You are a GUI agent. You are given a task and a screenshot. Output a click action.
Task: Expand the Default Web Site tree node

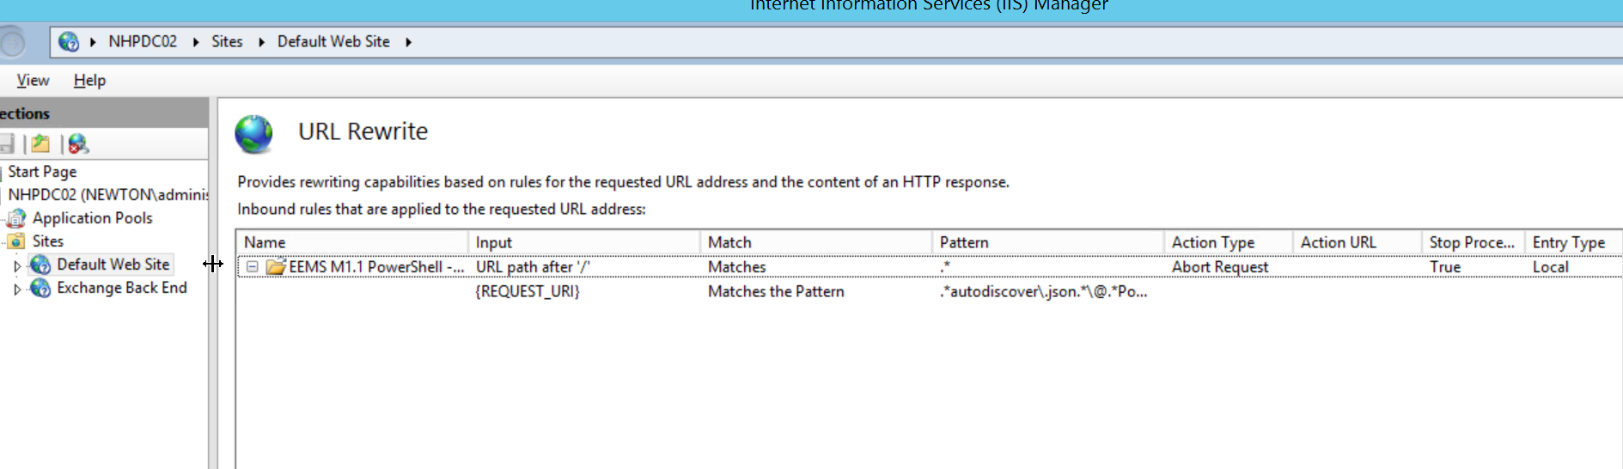[x=16, y=265]
